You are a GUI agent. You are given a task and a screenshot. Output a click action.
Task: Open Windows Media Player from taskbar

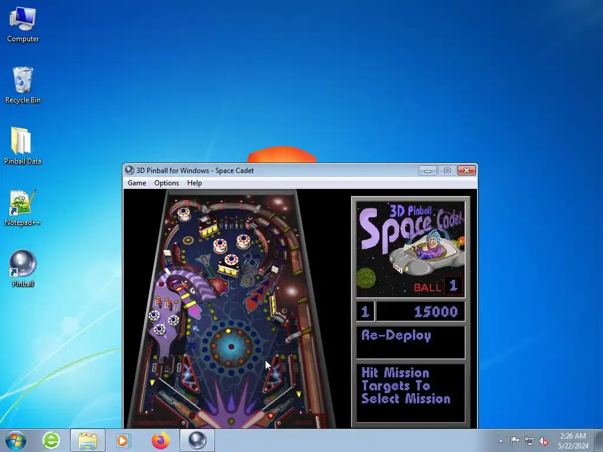(124, 440)
